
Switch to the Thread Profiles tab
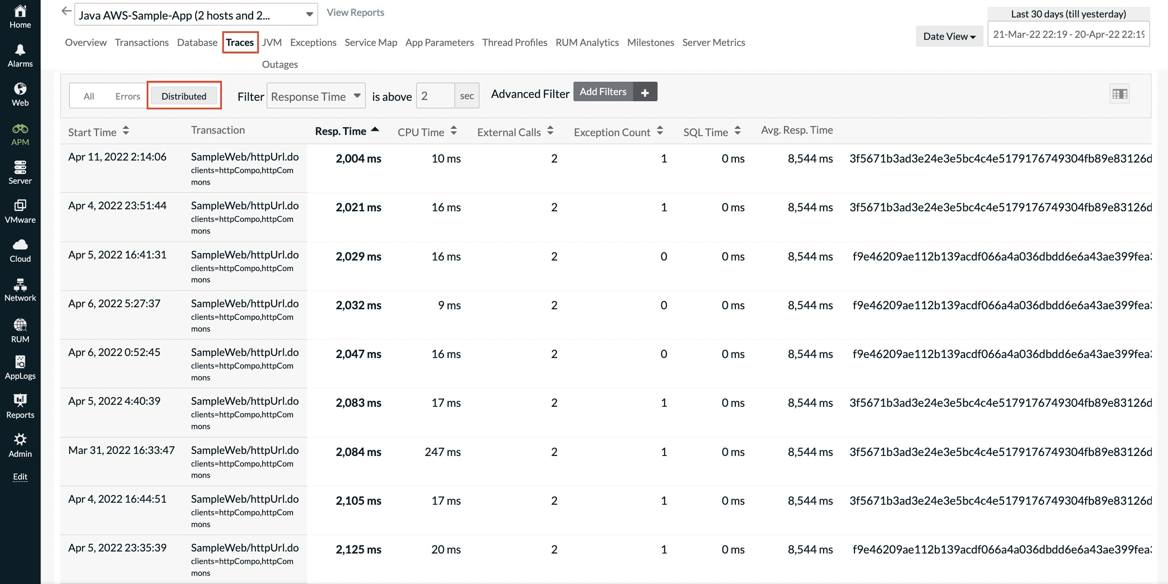pos(515,42)
